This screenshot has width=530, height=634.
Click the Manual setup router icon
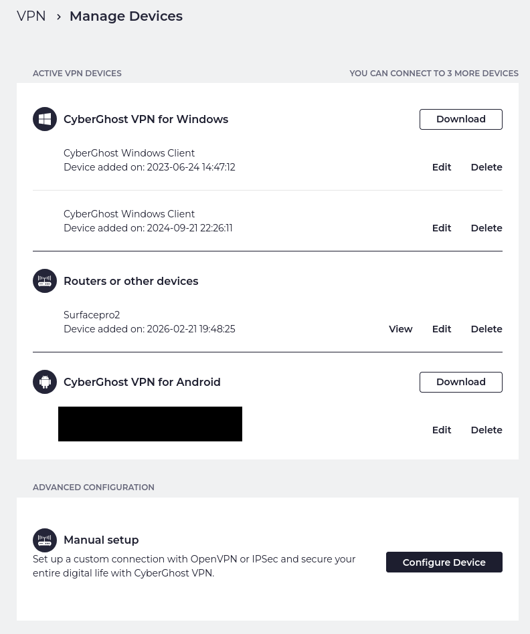45,540
